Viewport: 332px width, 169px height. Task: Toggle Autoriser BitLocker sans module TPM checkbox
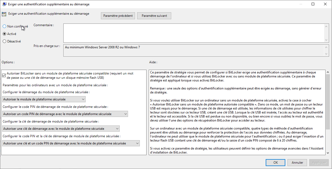coord(4,75)
